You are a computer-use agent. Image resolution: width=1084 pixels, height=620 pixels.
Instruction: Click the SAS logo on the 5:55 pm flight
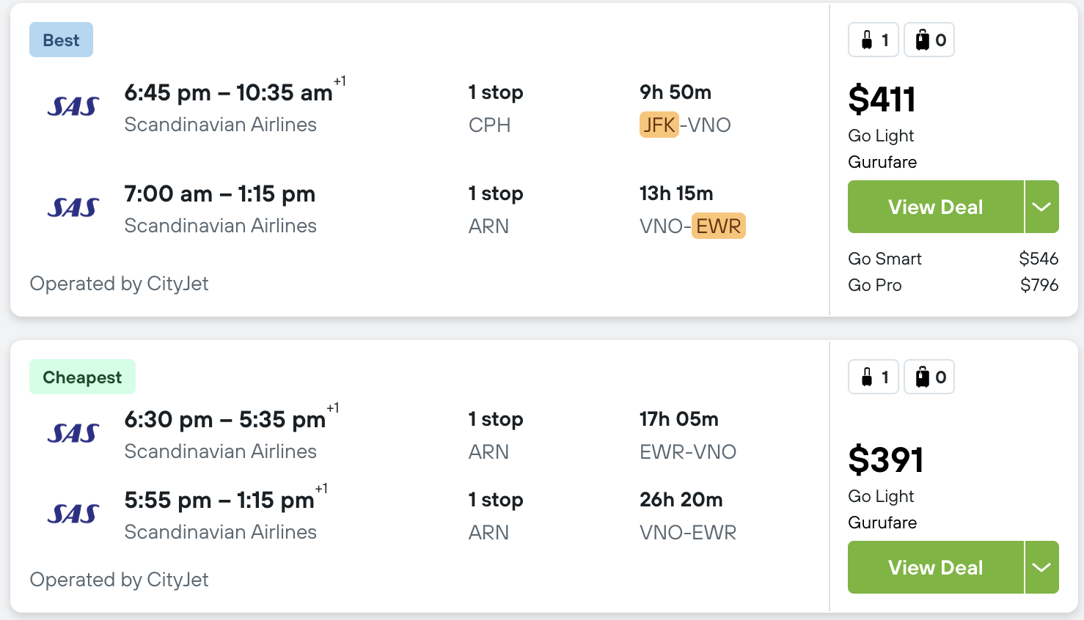pyautogui.click(x=73, y=514)
